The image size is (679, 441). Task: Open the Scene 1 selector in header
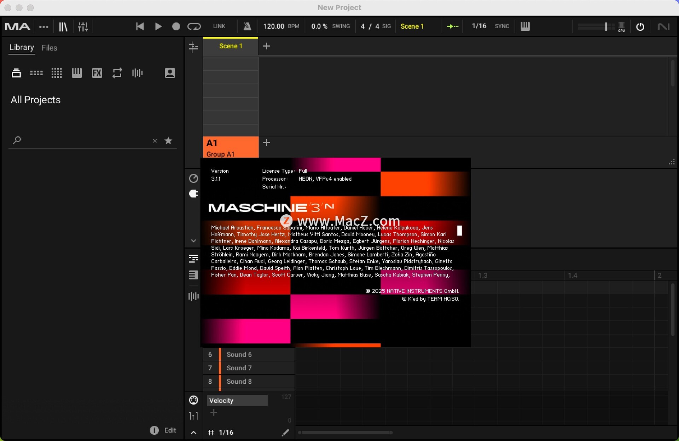tap(412, 26)
